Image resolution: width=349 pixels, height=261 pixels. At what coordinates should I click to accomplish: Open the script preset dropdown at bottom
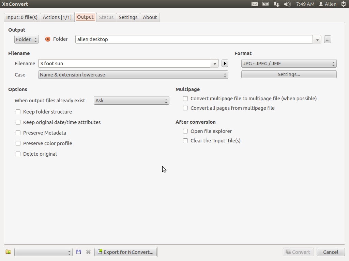[x=43, y=252]
